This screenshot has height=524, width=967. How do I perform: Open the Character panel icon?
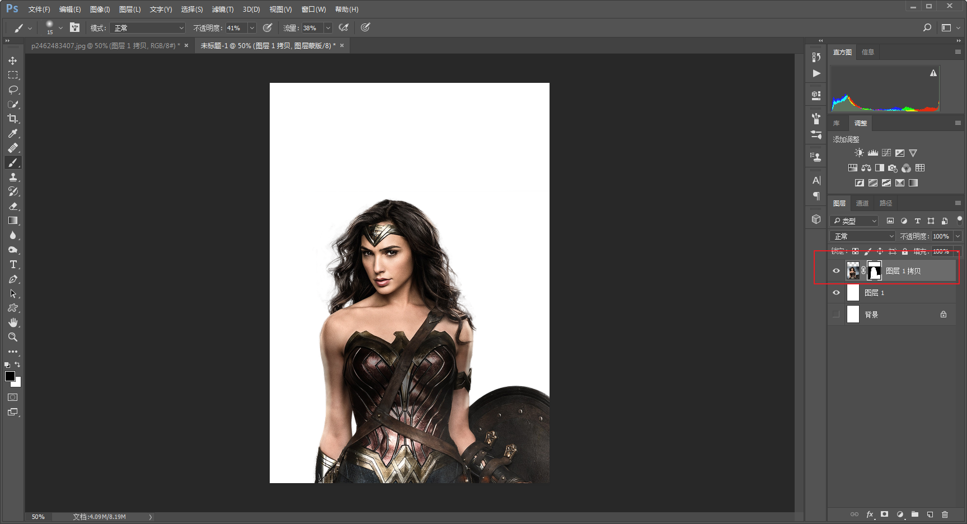pyautogui.click(x=816, y=180)
